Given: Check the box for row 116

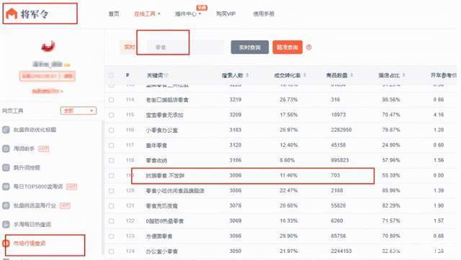Looking at the screenshot, I should [x=111, y=130].
